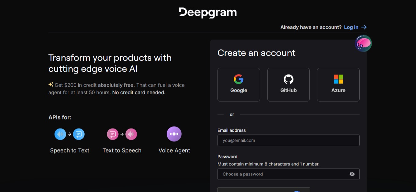Image resolution: width=416 pixels, height=192 pixels.
Task: Click the No credit card needed. text
Action: pyautogui.click(x=139, y=92)
